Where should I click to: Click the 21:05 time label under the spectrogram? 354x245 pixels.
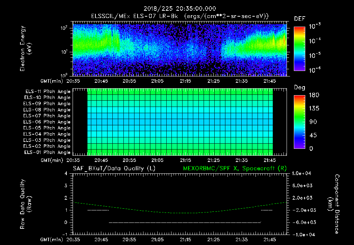[x=157, y=81]
